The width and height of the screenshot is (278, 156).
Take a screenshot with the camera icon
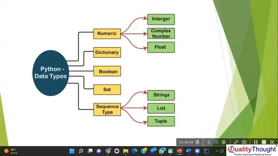click(x=244, y=142)
